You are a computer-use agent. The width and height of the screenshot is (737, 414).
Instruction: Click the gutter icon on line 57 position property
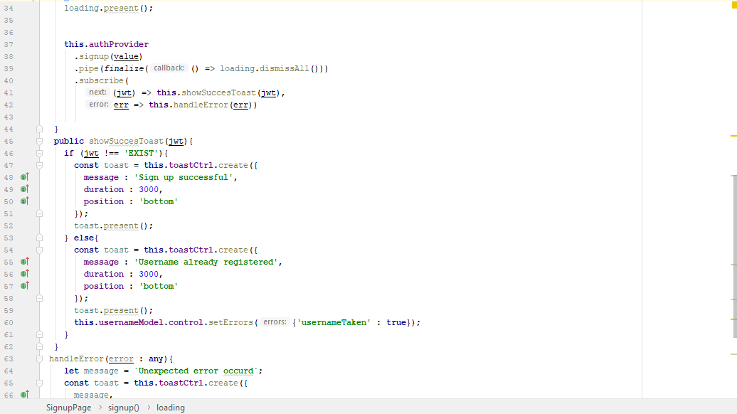24,286
